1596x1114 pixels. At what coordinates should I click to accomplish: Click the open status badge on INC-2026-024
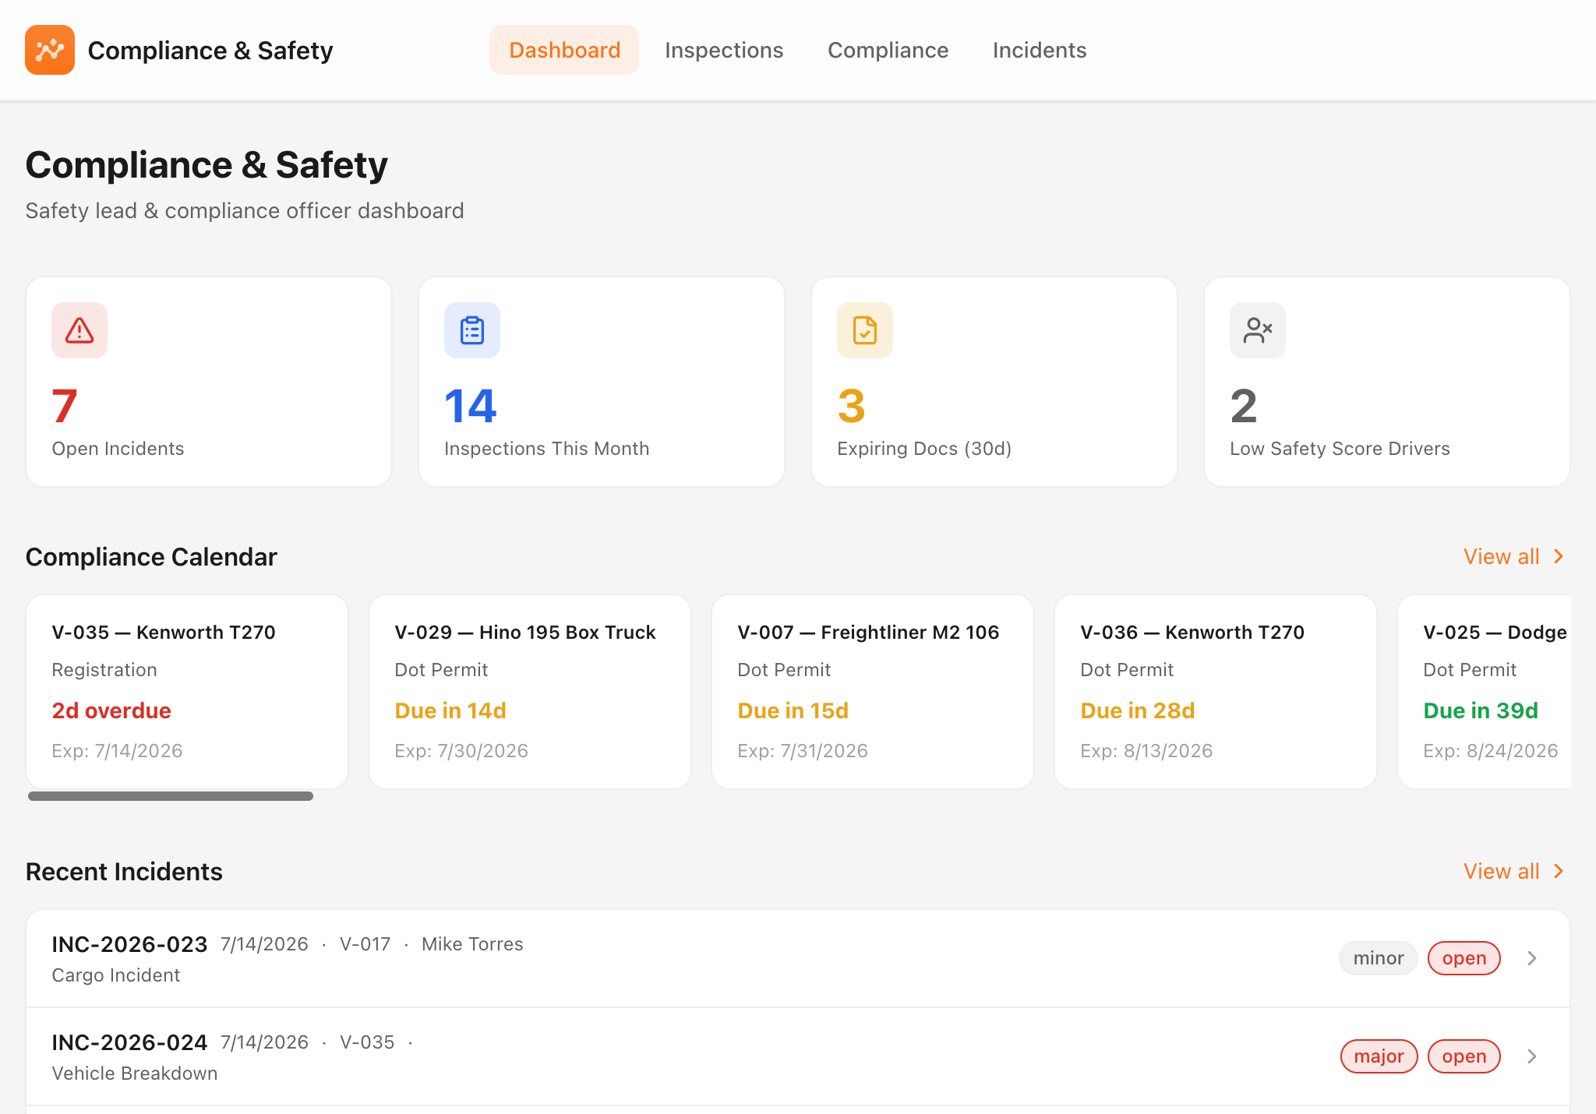pyautogui.click(x=1464, y=1056)
